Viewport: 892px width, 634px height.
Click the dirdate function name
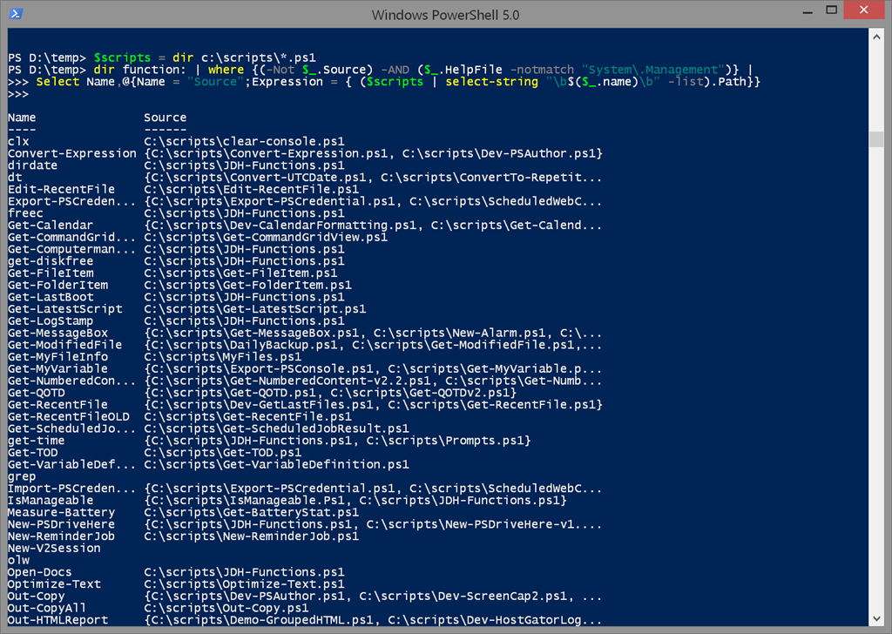click(32, 165)
